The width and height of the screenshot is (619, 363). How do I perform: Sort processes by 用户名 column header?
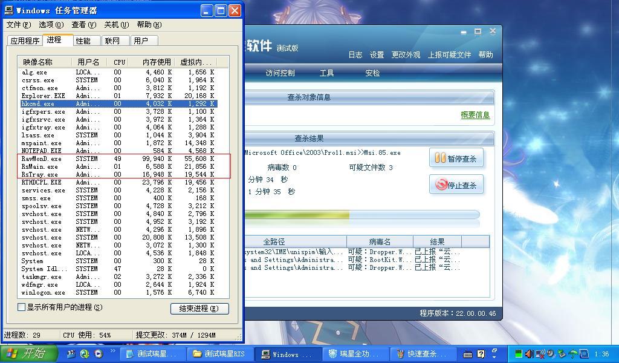tap(89, 62)
